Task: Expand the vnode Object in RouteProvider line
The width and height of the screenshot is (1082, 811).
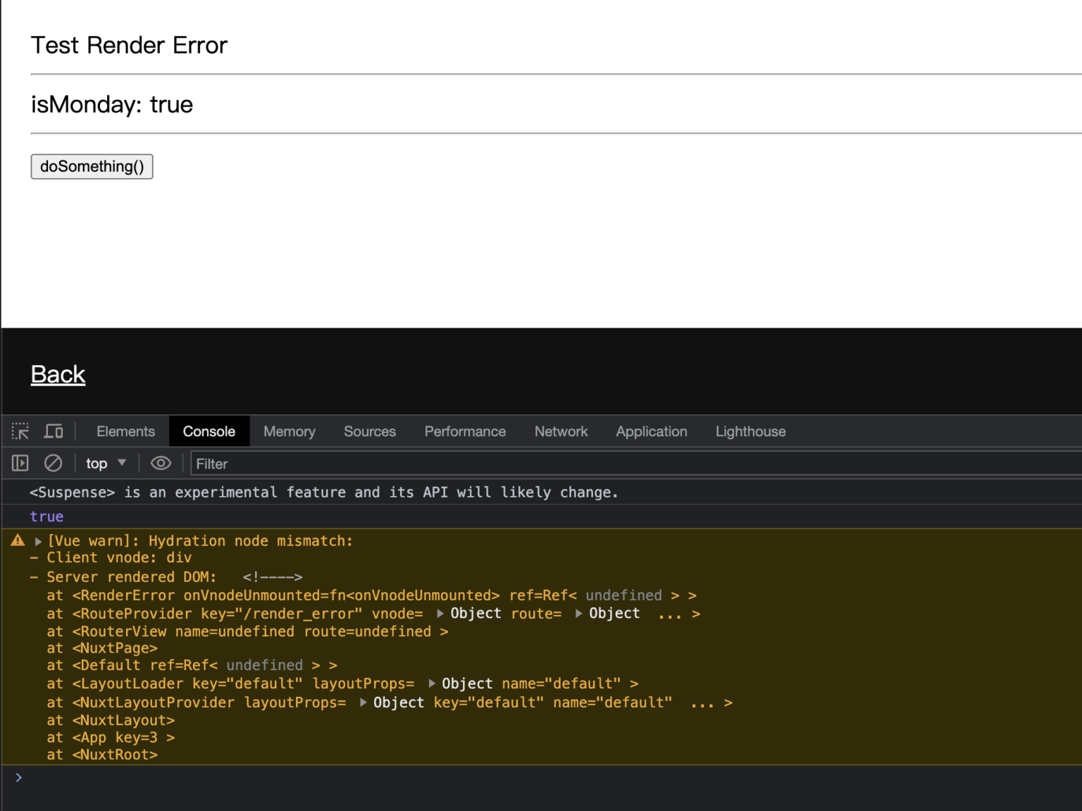Action: coord(440,614)
